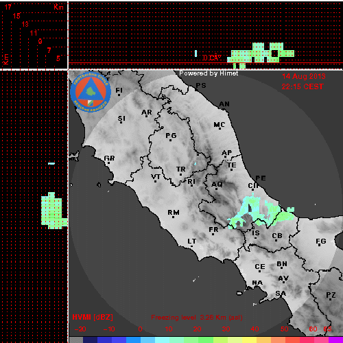
Task: Click the AN city label on map
Action: point(224,104)
